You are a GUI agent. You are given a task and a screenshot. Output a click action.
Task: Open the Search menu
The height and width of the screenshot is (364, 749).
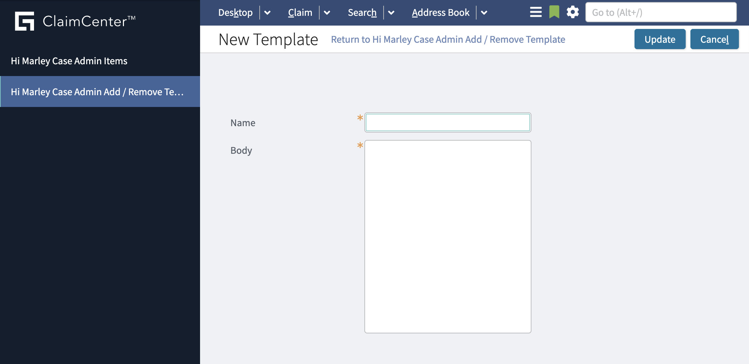[362, 12]
